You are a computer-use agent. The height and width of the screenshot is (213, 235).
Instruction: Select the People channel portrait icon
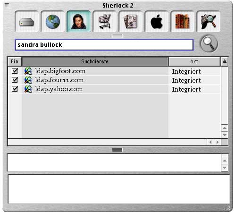pyautogui.click(x=79, y=22)
